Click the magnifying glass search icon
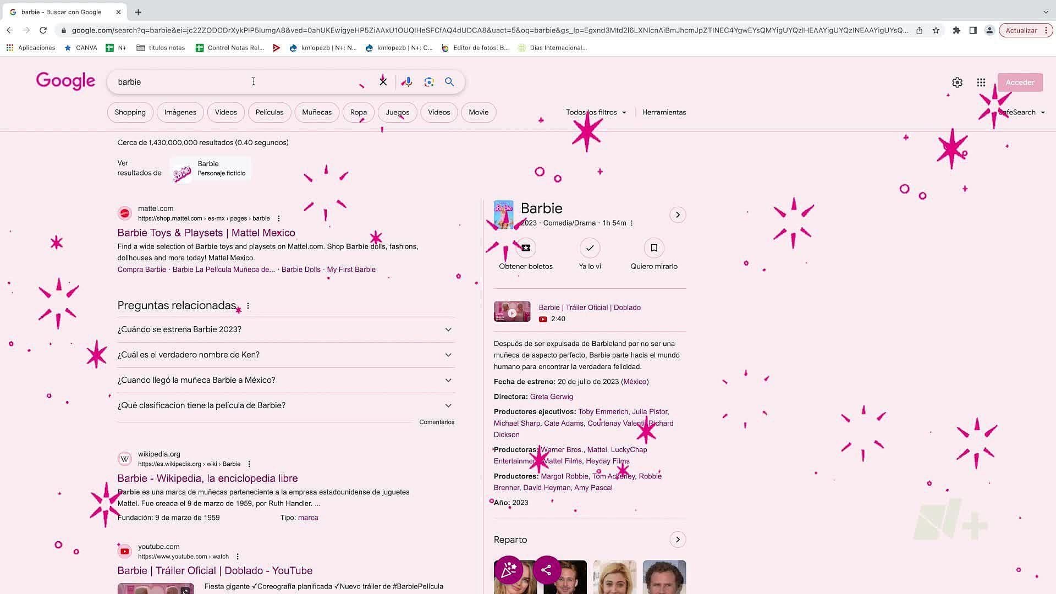The width and height of the screenshot is (1056, 594). point(449,82)
